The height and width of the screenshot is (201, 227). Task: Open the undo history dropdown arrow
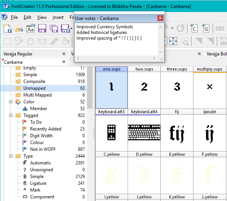[172, 28]
